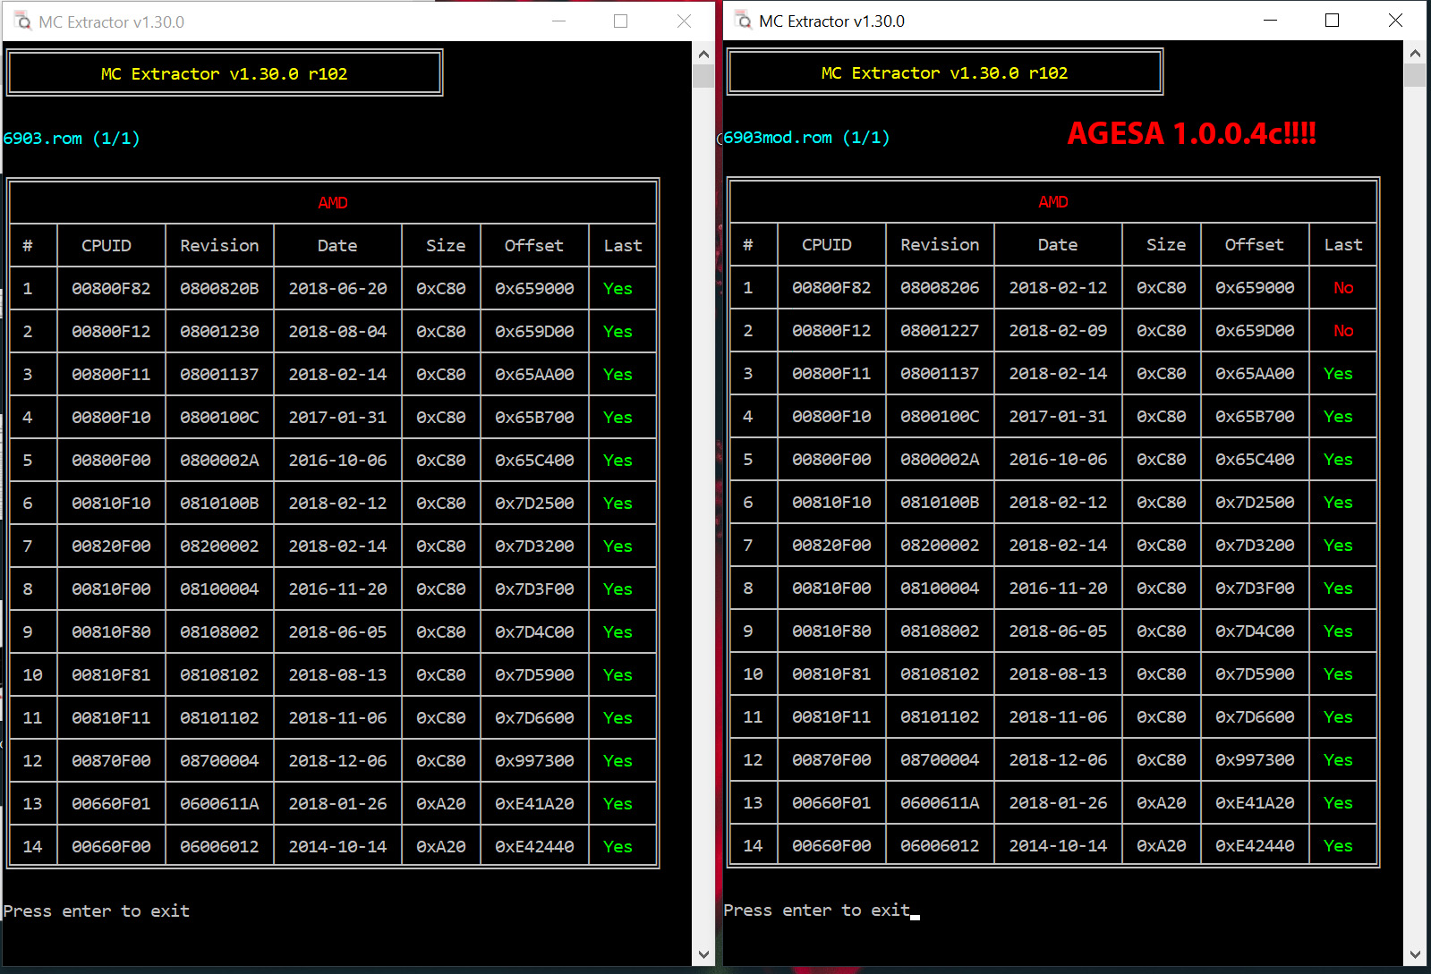Click CPUID '00800F82' in the left window
This screenshot has width=1431, height=974.
111,289
